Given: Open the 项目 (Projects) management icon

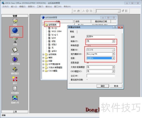Looking at the screenshot, I should [x=15, y=21].
